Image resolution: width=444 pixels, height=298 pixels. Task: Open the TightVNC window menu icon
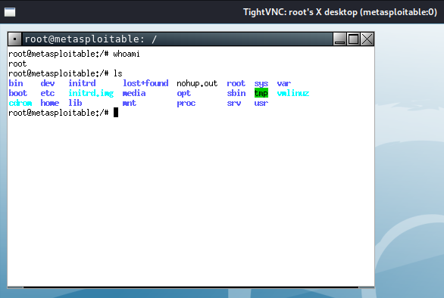(10, 12)
